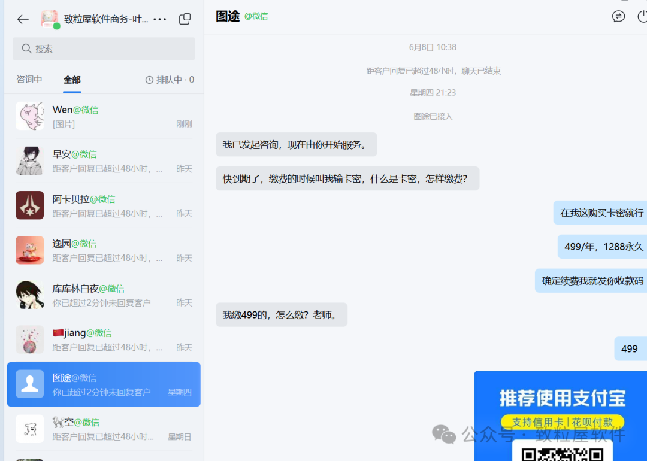
Task: Click 早安's anime avatar
Action: pyautogui.click(x=30, y=161)
